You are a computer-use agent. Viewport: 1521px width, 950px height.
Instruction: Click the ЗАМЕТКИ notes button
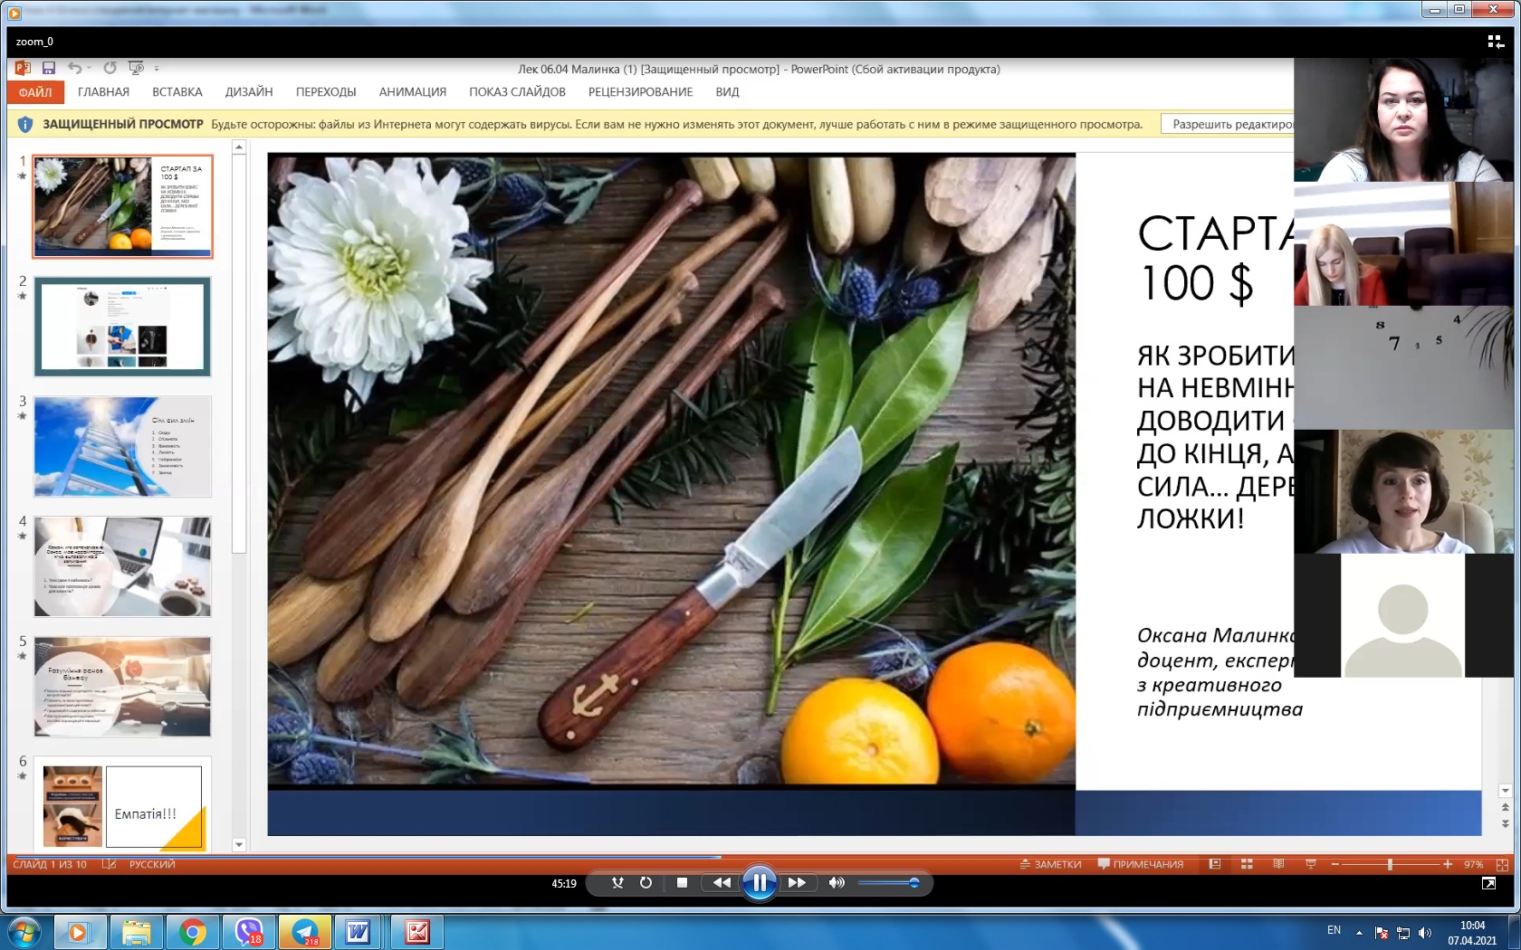[1050, 864]
